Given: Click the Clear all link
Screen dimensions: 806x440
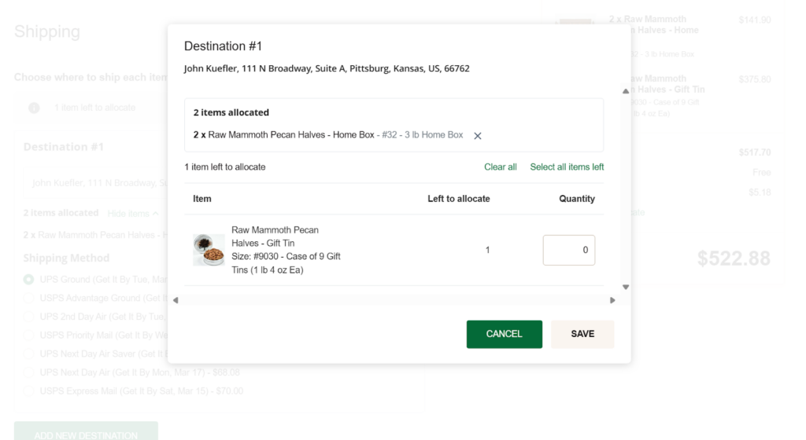Looking at the screenshot, I should [500, 167].
